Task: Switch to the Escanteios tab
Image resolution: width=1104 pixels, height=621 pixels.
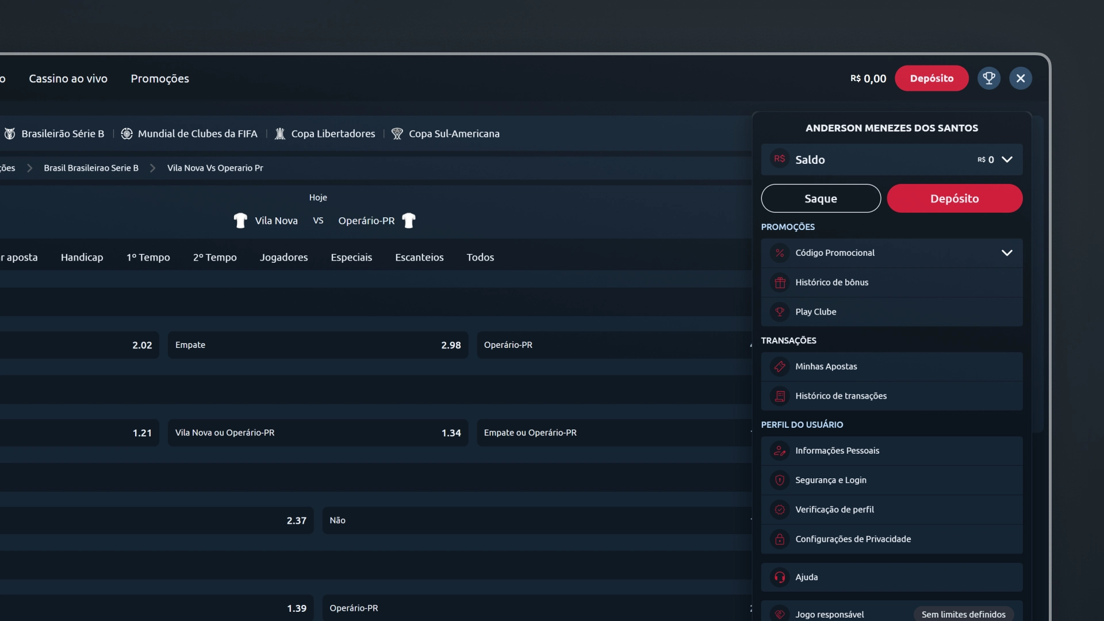Action: coord(419,257)
